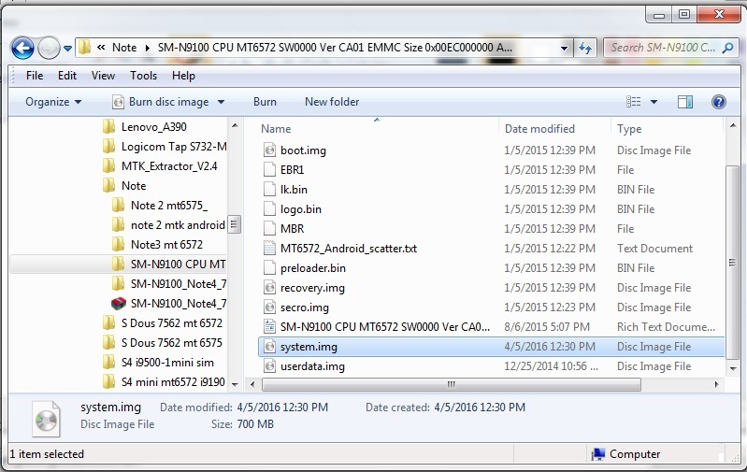The width and height of the screenshot is (747, 472).
Task: Select the Logicom Tap S732-M folder
Action: pyautogui.click(x=174, y=146)
